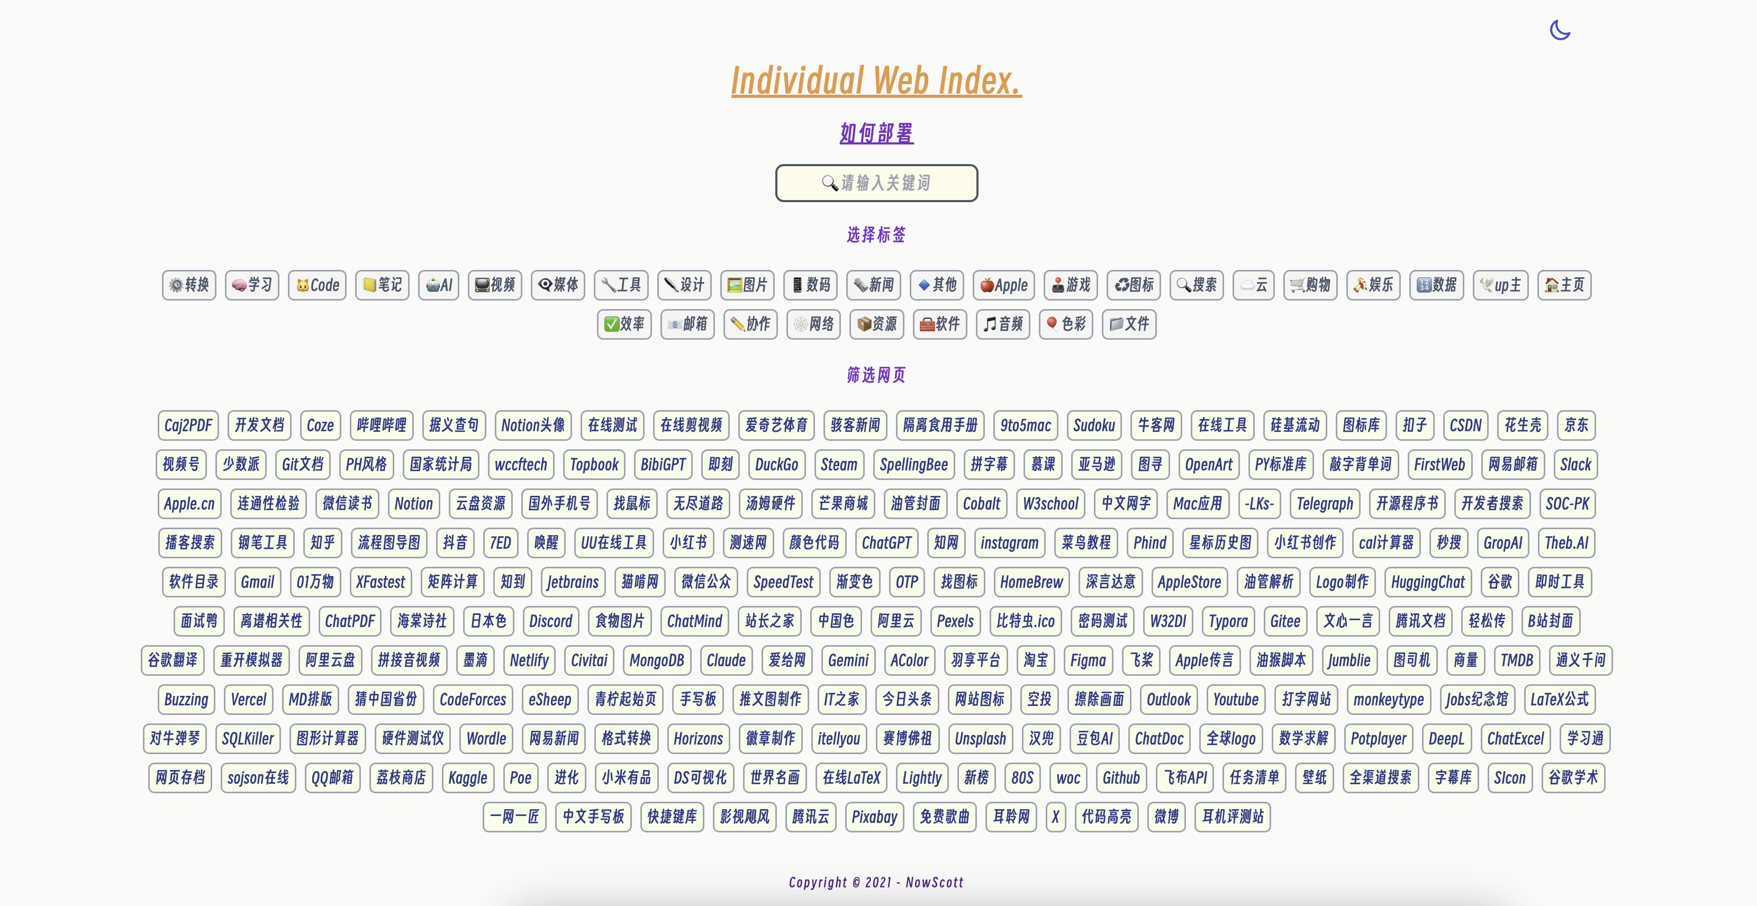Image resolution: width=1757 pixels, height=906 pixels.
Task: Open the Gmail site button
Action: pos(257,582)
